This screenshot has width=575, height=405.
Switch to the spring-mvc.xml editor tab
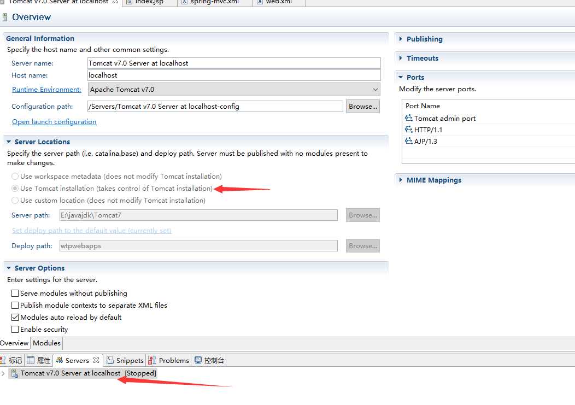point(214,2)
